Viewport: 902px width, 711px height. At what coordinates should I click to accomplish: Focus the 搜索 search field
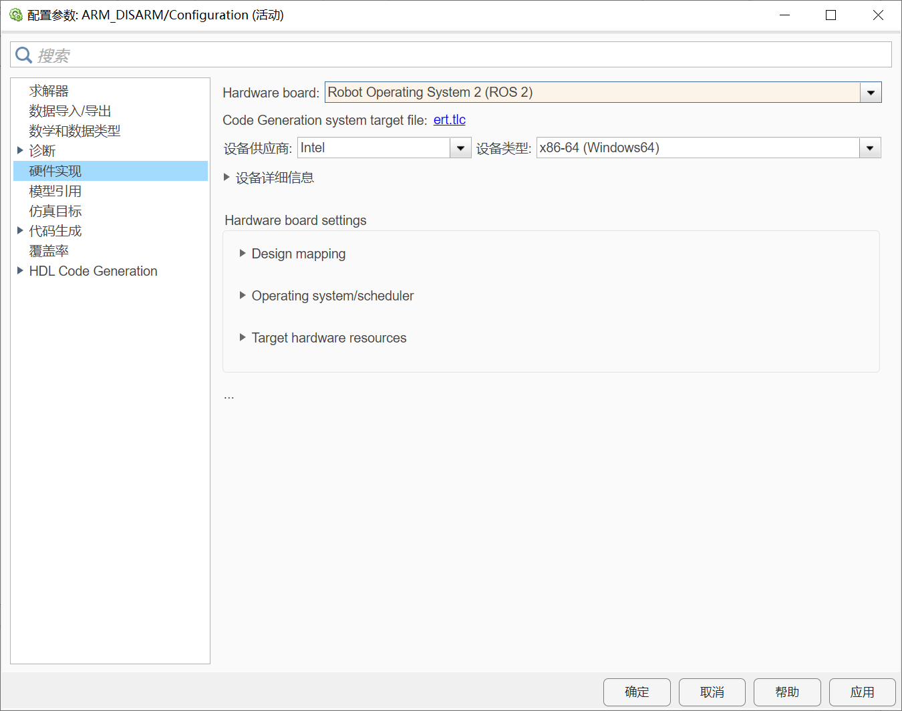(x=451, y=55)
